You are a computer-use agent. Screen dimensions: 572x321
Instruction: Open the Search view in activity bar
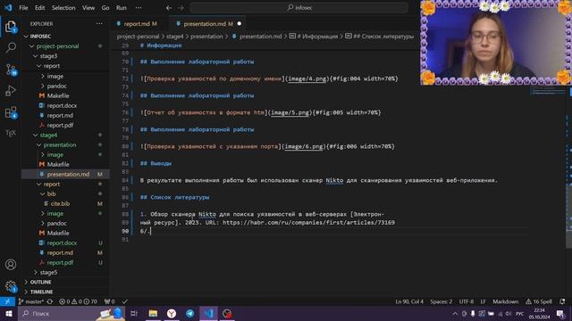(11, 47)
